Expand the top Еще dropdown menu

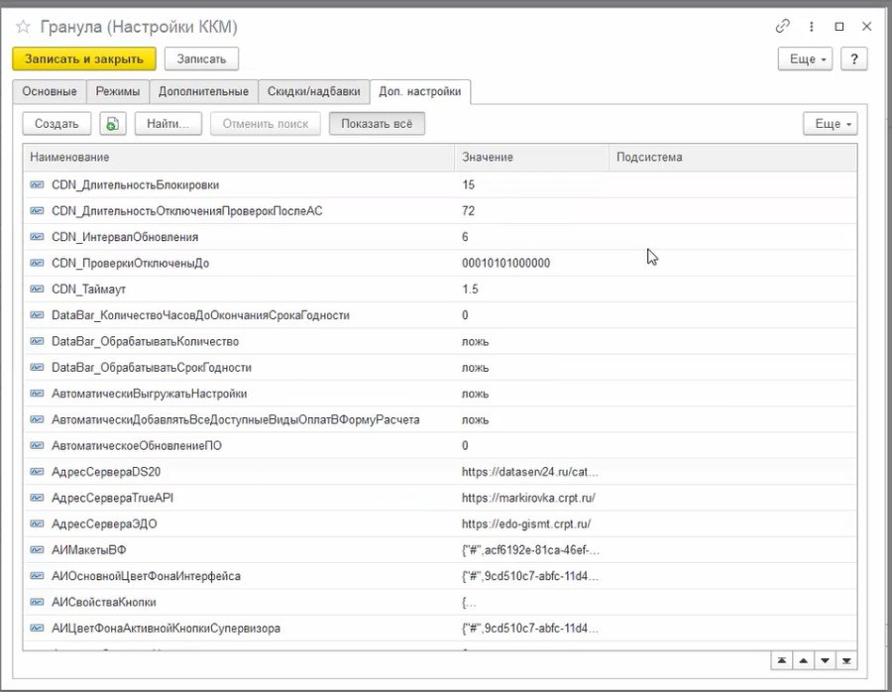coord(805,58)
